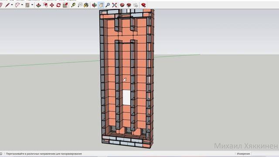Select the Move tool
The height and width of the screenshot is (157, 279).
pyautogui.click(x=52, y=5)
